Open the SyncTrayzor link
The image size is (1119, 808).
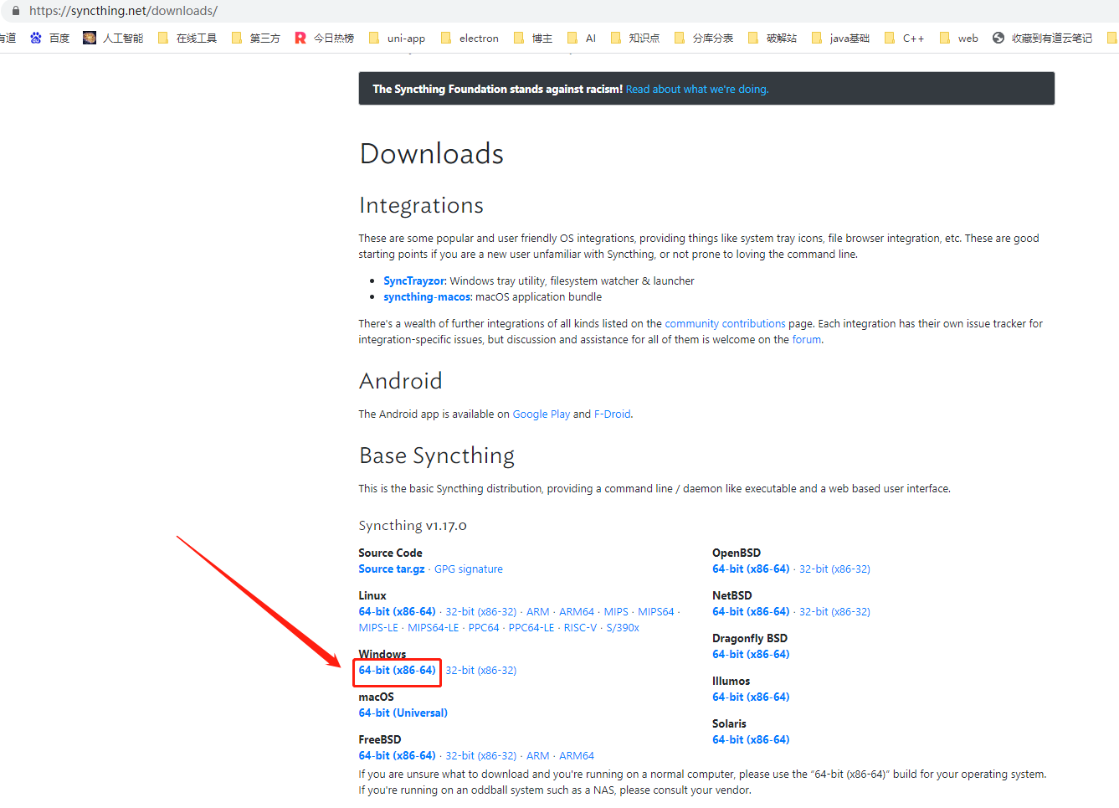413,280
